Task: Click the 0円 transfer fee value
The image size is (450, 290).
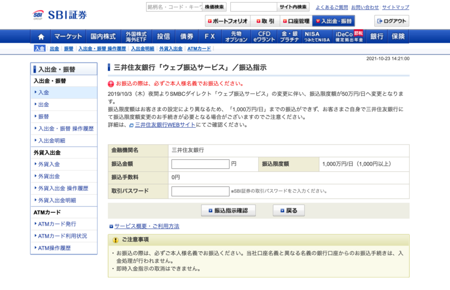Action: pyautogui.click(x=176, y=178)
